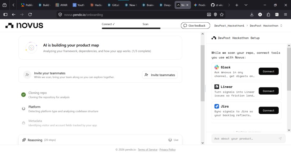Click the Slack logo icon
Viewport: 291px width, 154px height.
tap(217, 67)
